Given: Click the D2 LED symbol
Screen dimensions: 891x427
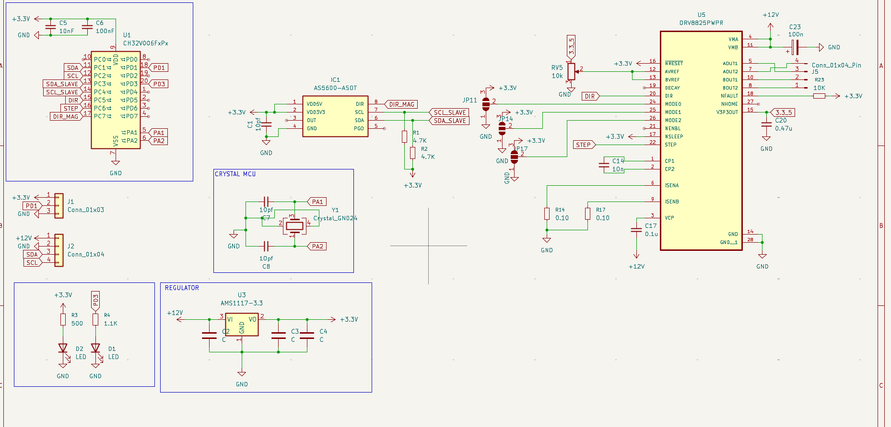Looking at the screenshot, I should [63, 348].
